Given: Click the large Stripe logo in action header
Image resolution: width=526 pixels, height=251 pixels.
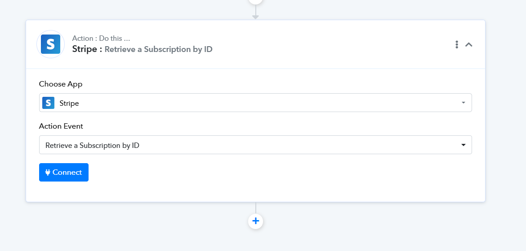Looking at the screenshot, I should [51, 44].
